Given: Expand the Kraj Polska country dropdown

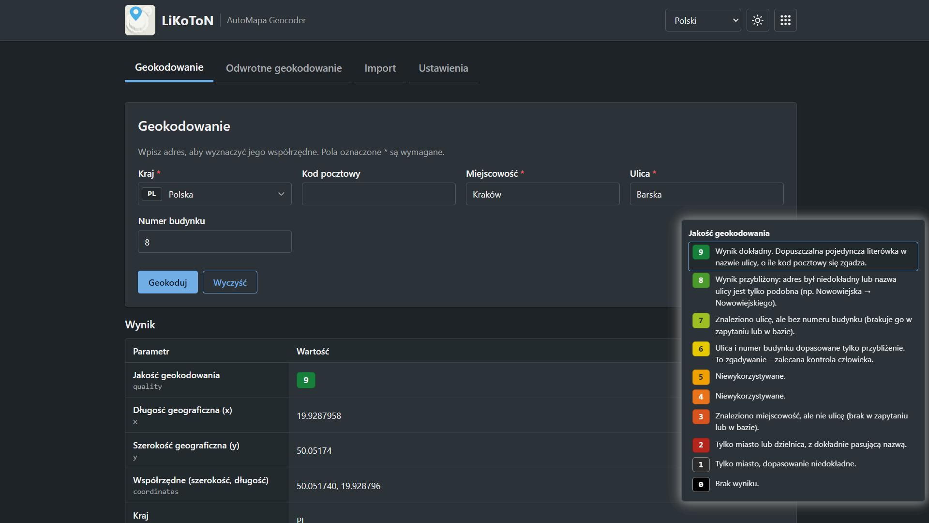Looking at the screenshot, I should click(x=215, y=194).
